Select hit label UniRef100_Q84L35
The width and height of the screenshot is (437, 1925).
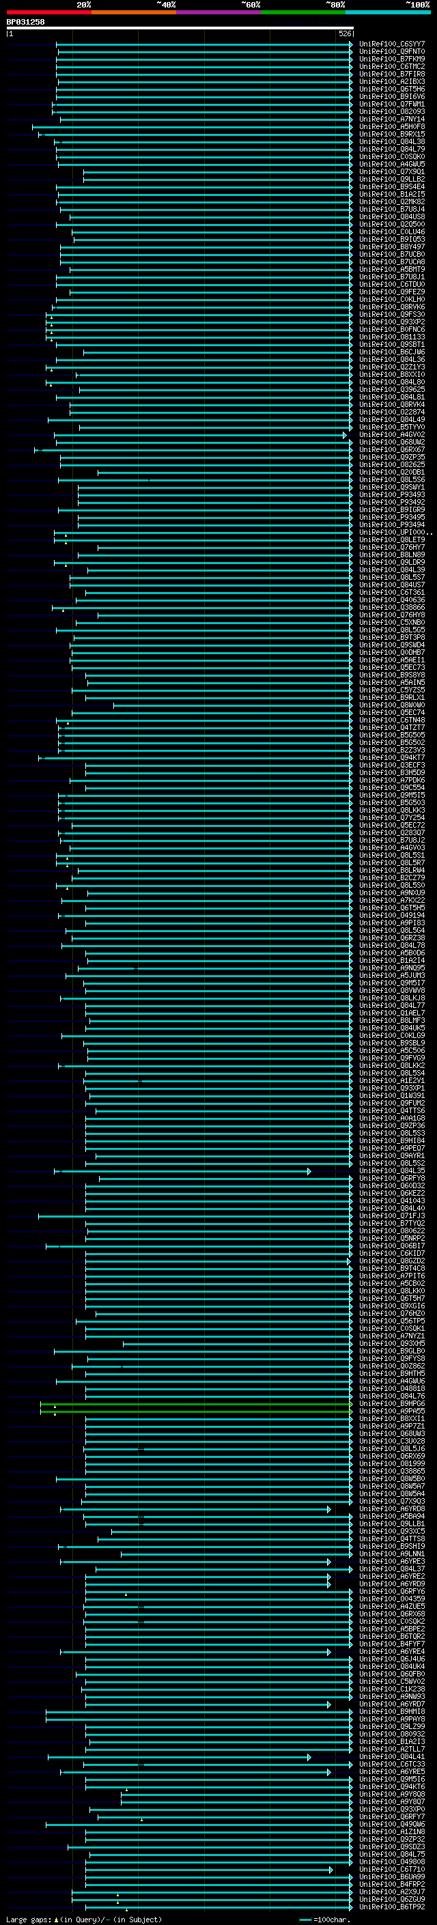click(x=391, y=1171)
